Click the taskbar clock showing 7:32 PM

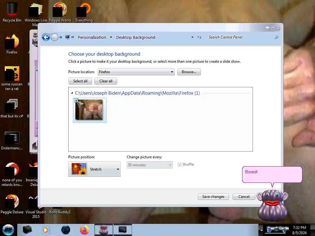[x=299, y=230]
